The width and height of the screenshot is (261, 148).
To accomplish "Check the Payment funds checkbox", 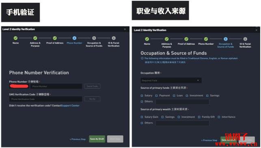I will pos(156,96).
